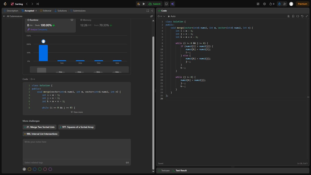Select the blue color swatch
The image size is (311, 175).
pyautogui.click(x=35, y=169)
